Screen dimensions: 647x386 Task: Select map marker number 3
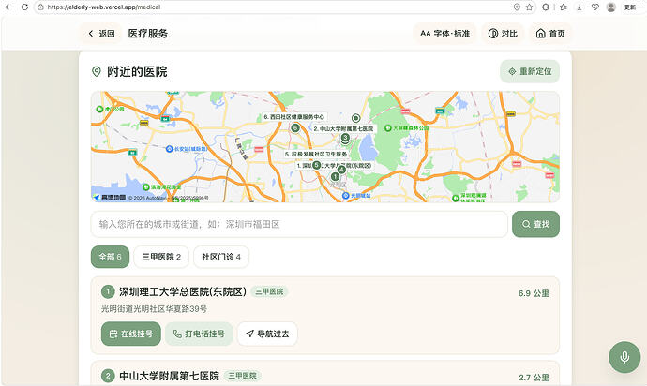[345, 138]
